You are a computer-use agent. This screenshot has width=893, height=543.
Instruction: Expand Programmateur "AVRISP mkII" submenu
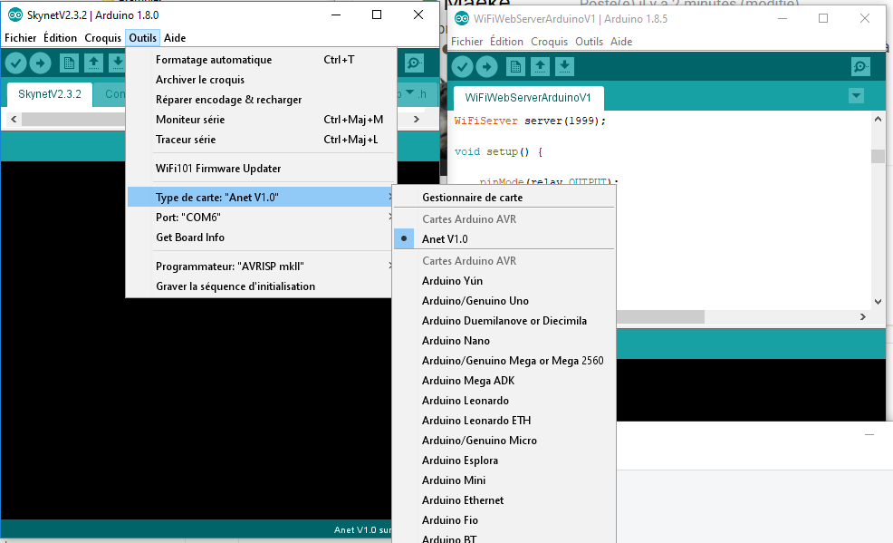click(x=261, y=267)
